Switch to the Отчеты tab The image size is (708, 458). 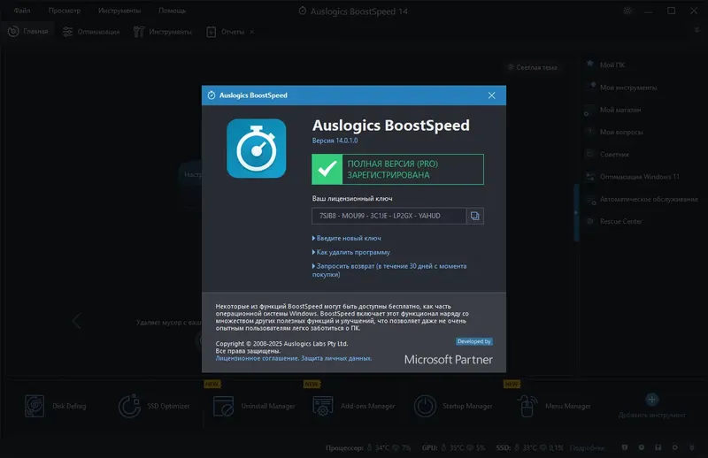tap(226, 32)
